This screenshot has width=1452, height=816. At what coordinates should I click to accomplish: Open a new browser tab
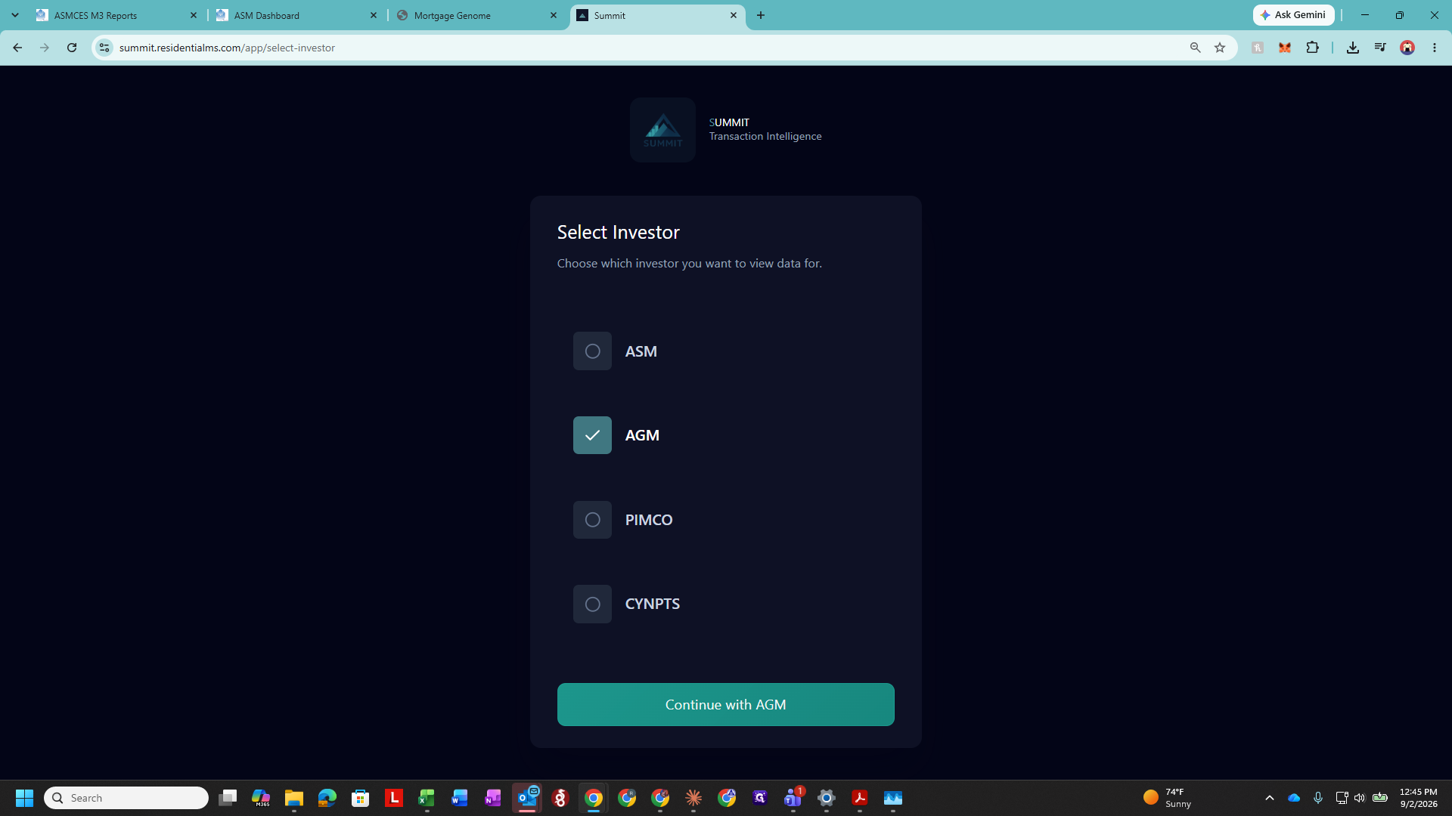coord(761,15)
